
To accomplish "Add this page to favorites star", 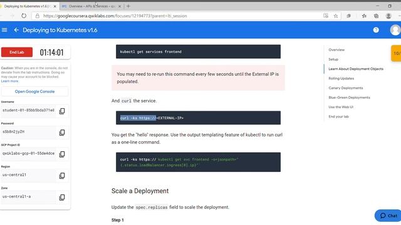I will tap(336, 16).
